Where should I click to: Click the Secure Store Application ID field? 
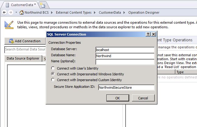[126, 88]
